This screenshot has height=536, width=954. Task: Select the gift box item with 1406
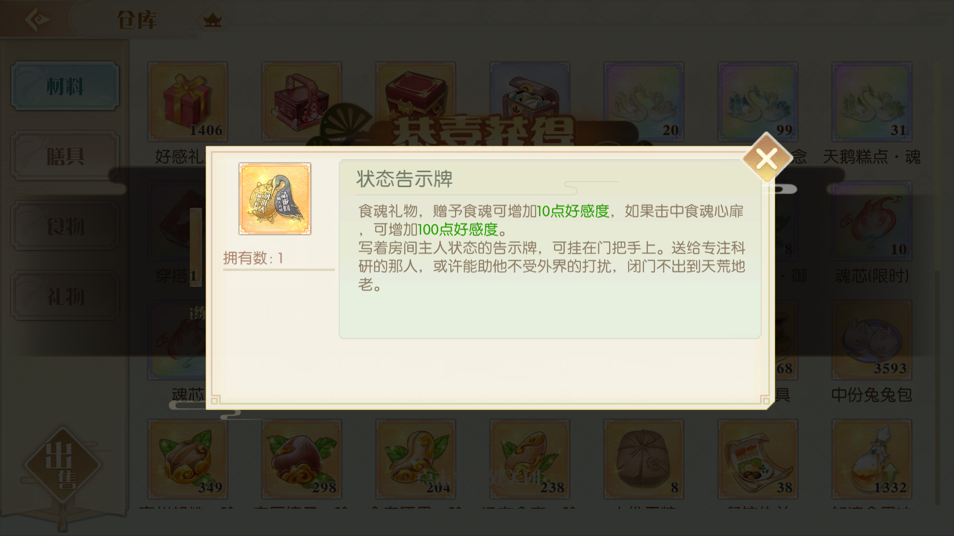click(187, 102)
